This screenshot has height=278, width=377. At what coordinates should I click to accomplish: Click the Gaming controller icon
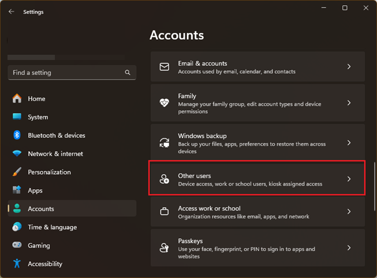(x=17, y=245)
